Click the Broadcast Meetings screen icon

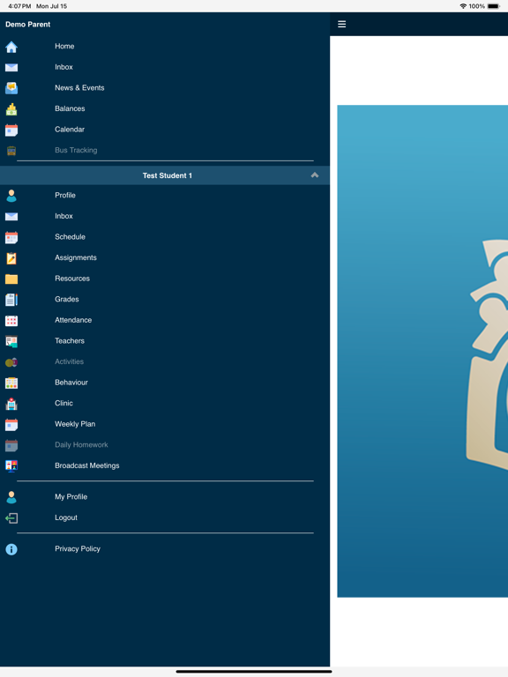[x=11, y=466]
